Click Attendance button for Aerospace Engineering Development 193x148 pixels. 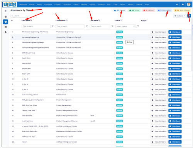(x=175, y=48)
